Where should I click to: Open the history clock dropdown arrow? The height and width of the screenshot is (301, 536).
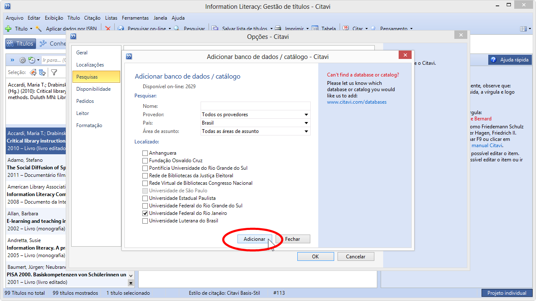tap(38, 60)
